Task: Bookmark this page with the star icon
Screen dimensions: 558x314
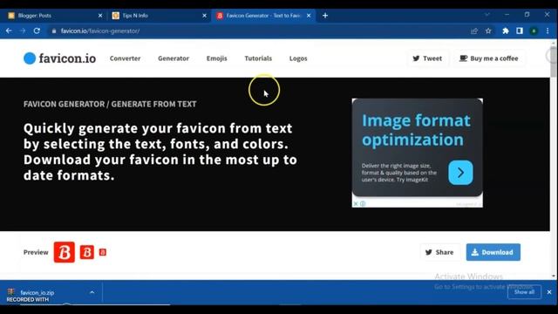Action: (x=488, y=31)
